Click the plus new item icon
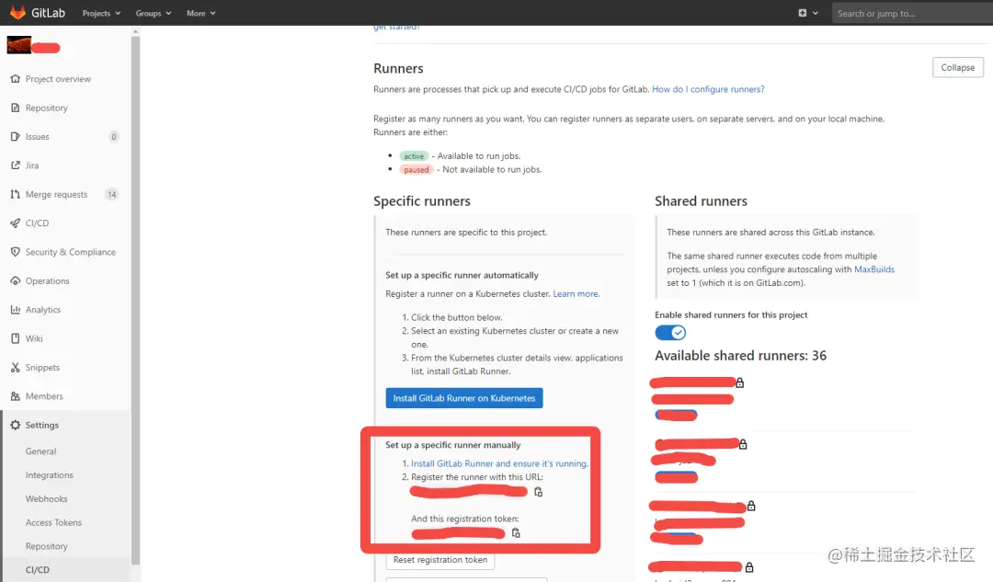The image size is (993, 582). click(803, 13)
